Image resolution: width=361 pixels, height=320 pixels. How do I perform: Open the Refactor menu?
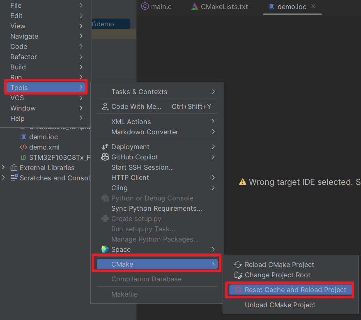pos(45,57)
